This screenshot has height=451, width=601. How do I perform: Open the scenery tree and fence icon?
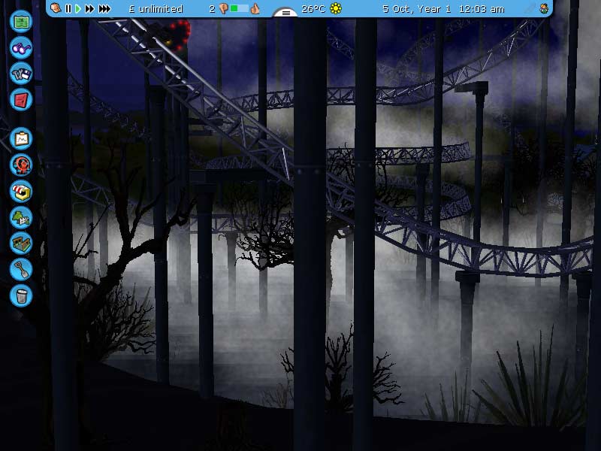pyautogui.click(x=21, y=217)
